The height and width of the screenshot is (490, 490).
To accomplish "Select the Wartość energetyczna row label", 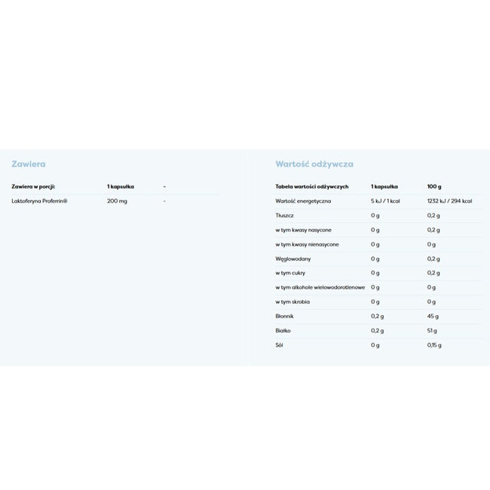I will 304,201.
